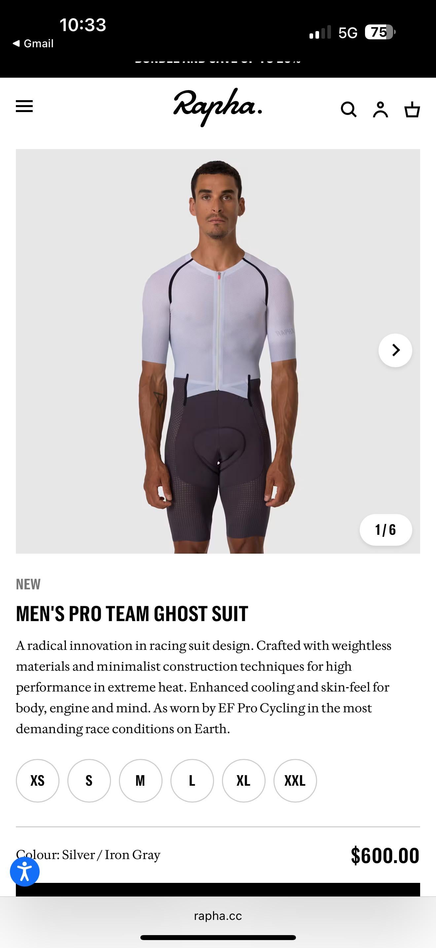Viewport: 436px width, 948px height.
Task: Tap the rapha.cc address bar
Action: tap(218, 916)
